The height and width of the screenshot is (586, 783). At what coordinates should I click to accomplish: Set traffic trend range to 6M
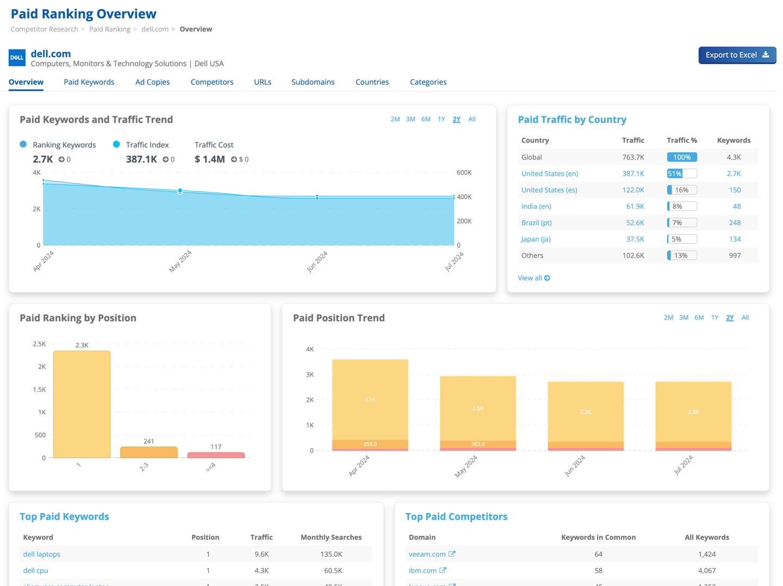pyautogui.click(x=426, y=119)
